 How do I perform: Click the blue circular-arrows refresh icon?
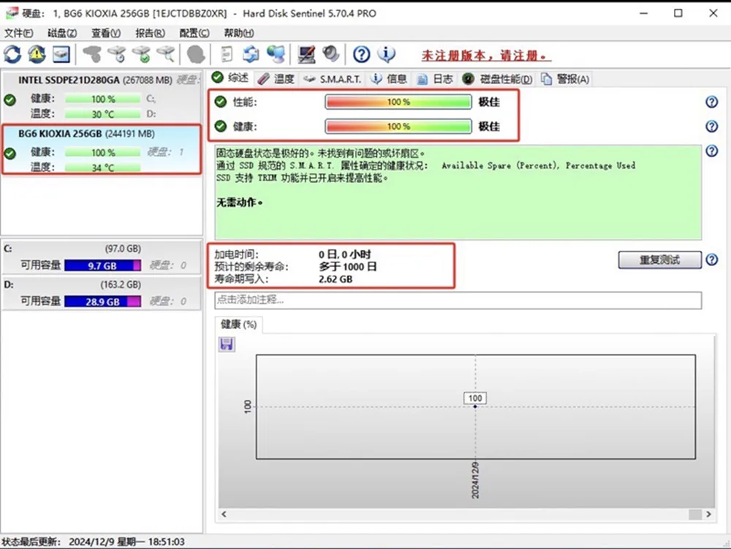12,55
